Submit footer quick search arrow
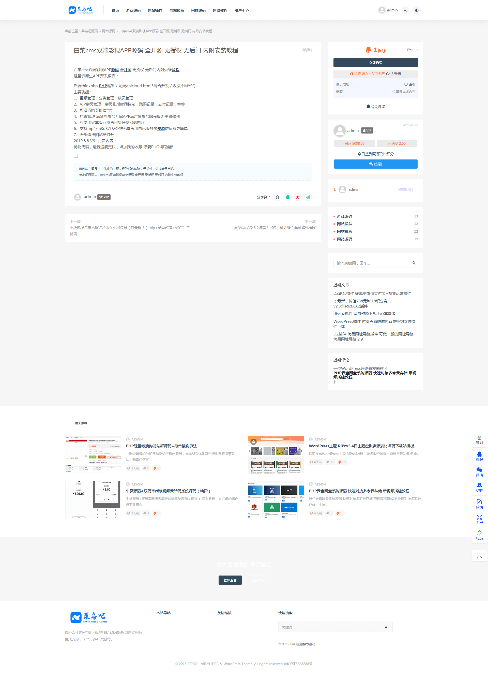Viewport: 488px width, 677px height. [x=386, y=627]
